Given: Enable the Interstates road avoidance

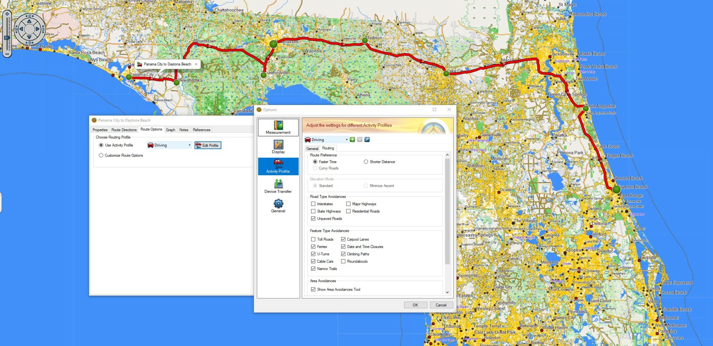Looking at the screenshot, I should coord(313,204).
